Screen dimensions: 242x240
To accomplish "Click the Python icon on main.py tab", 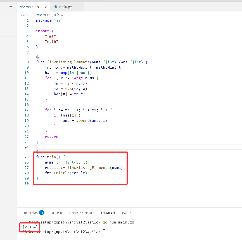I will tap(56, 7).
